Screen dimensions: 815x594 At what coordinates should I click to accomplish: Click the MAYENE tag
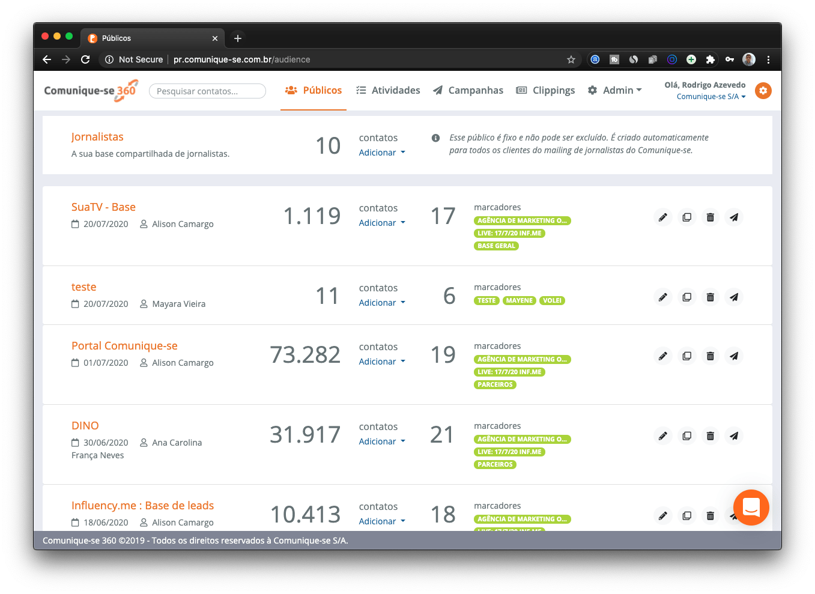tap(520, 300)
